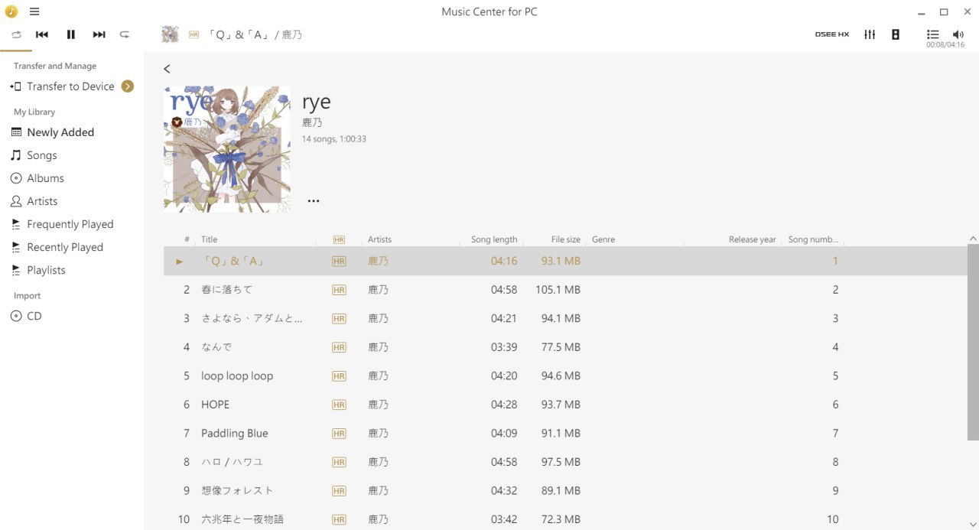This screenshot has height=530, width=979.
Task: Sort by Song number column header
Action: tap(813, 239)
